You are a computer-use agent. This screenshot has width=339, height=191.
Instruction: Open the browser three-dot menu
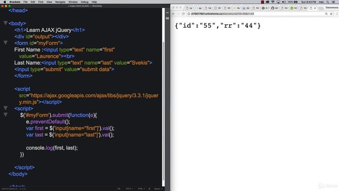point(337,14)
